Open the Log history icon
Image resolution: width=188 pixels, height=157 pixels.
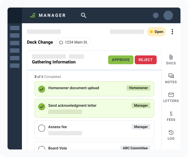tap(171, 133)
